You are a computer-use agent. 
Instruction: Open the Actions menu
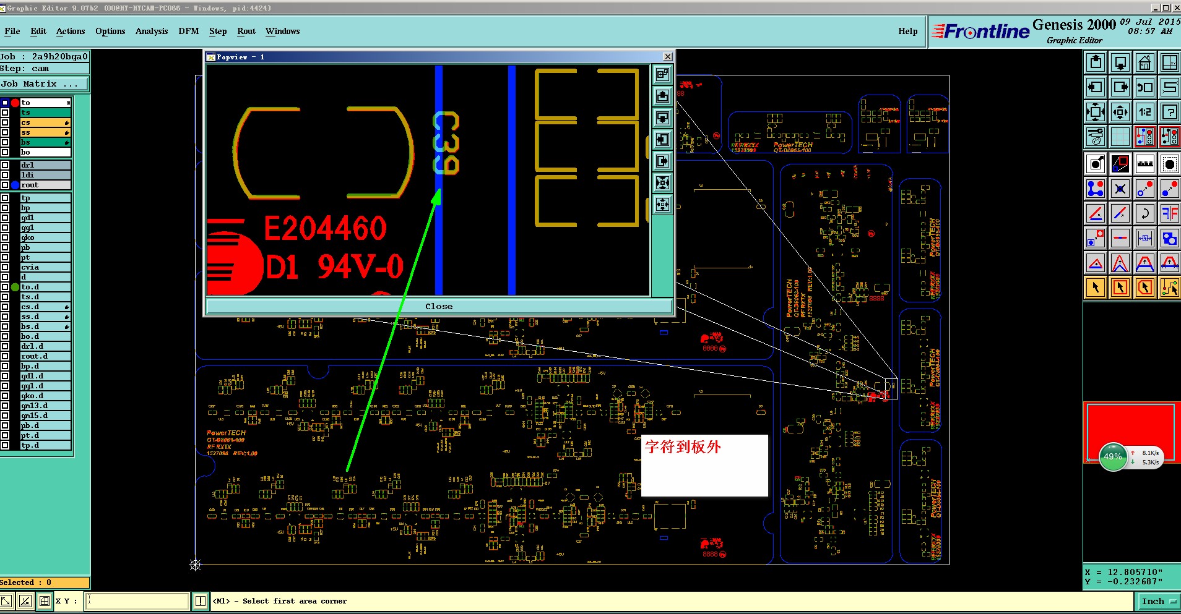(71, 31)
